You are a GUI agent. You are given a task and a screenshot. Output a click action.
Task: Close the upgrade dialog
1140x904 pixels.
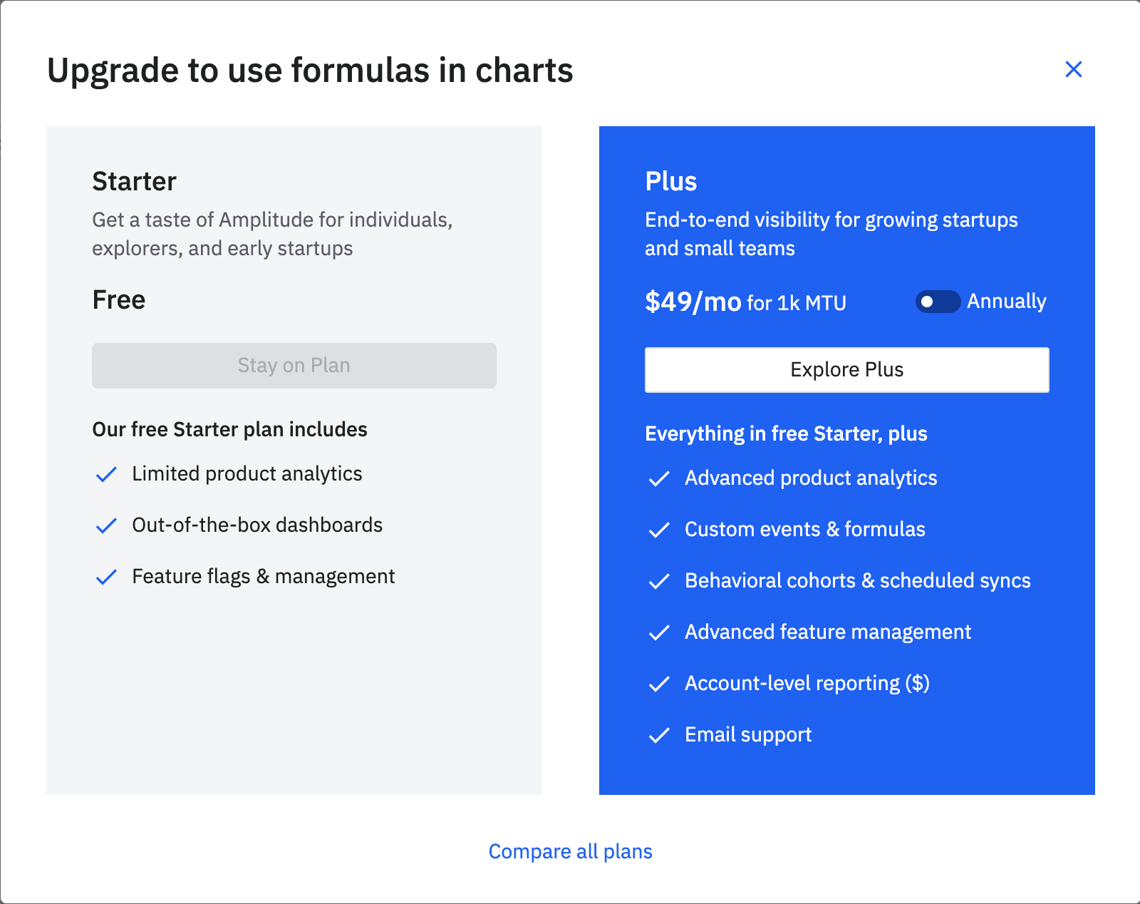1074,69
